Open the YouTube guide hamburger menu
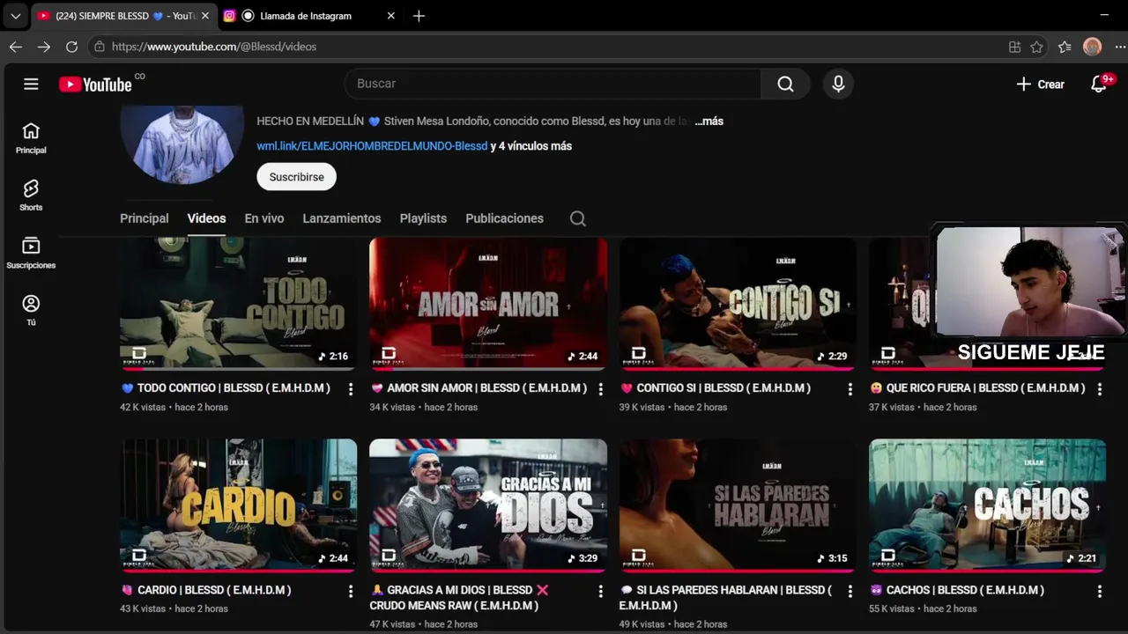 [x=31, y=84]
